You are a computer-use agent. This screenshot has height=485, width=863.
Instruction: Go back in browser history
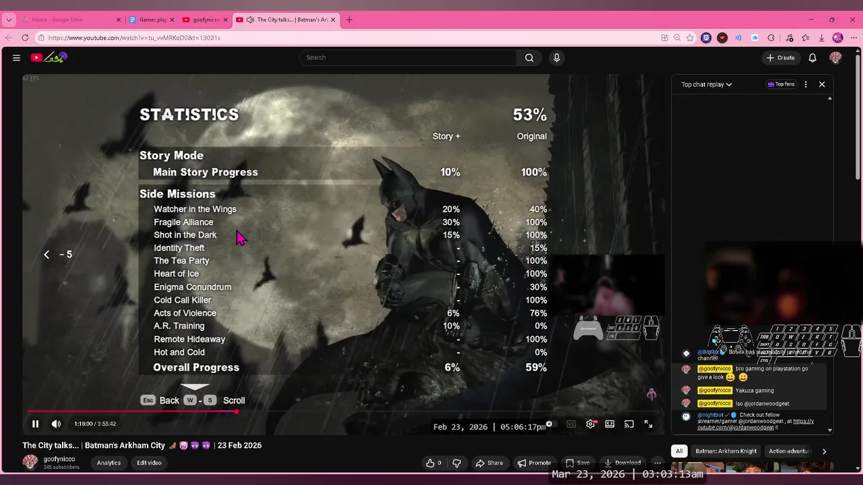click(x=9, y=38)
